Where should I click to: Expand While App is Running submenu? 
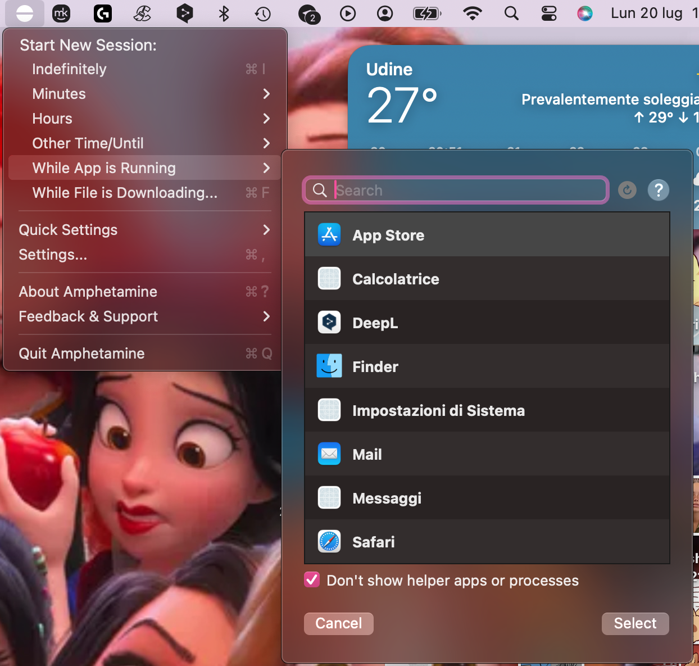pos(144,168)
